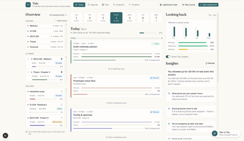Open the All assignments link
The width and height of the screenshot is (244, 141).
pos(58,15)
